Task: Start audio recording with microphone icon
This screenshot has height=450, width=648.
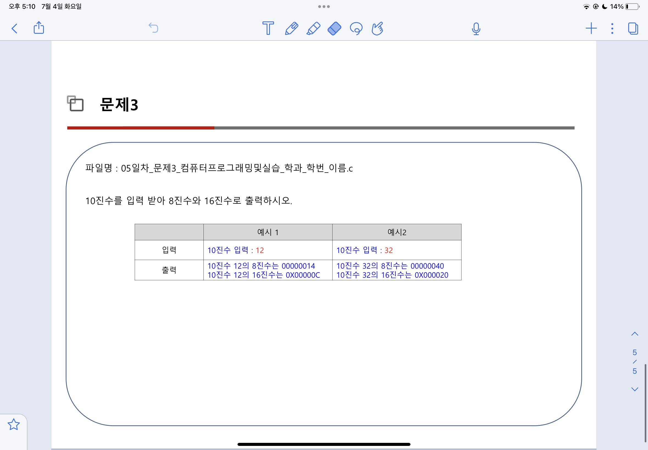Action: [476, 29]
